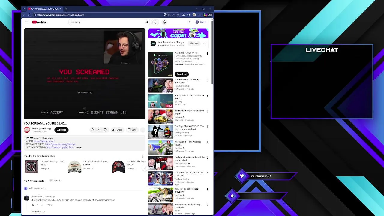
Task: Open options for the BIGFOOT video
Action: tap(207, 80)
